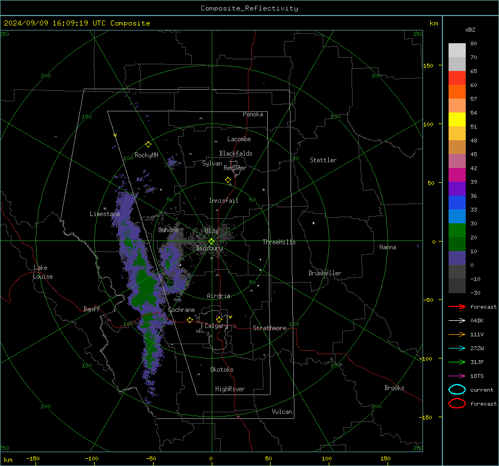Click the RockyMH label
The width and height of the screenshot is (499, 466).
point(146,155)
